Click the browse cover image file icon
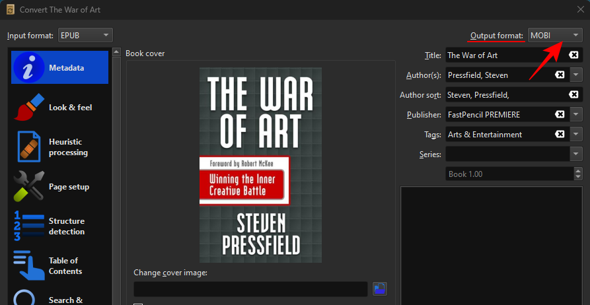 [x=379, y=288]
